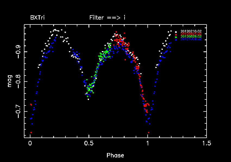Select the red 20120825.G2 legend label
The width and height of the screenshot is (231, 162).
(x=191, y=34)
